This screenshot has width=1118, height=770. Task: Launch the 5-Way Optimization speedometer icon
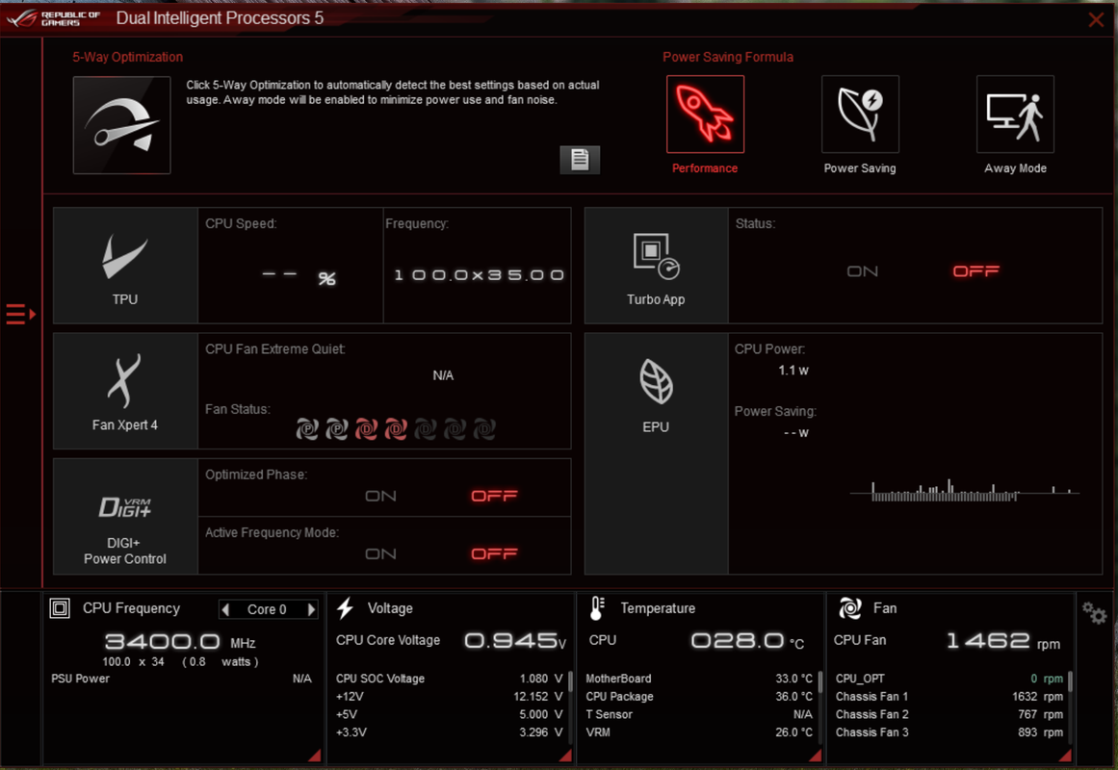[x=122, y=125]
